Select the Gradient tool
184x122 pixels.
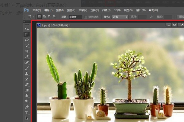[x=27, y=90]
